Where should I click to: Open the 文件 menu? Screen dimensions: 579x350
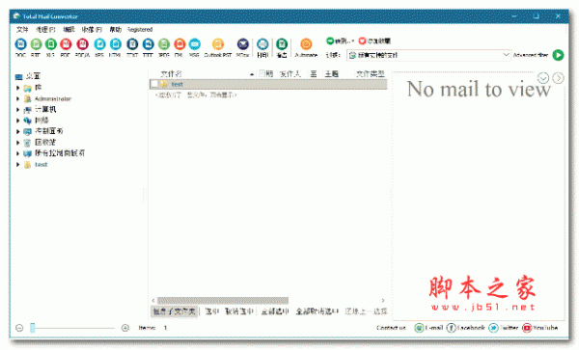[22, 30]
